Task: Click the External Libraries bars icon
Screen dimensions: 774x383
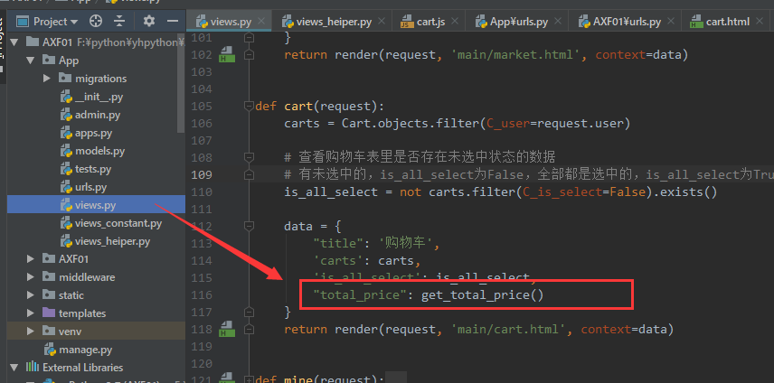Action: click(32, 367)
